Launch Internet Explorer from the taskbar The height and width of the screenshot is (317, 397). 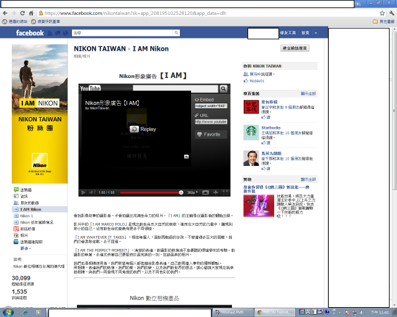25,313
